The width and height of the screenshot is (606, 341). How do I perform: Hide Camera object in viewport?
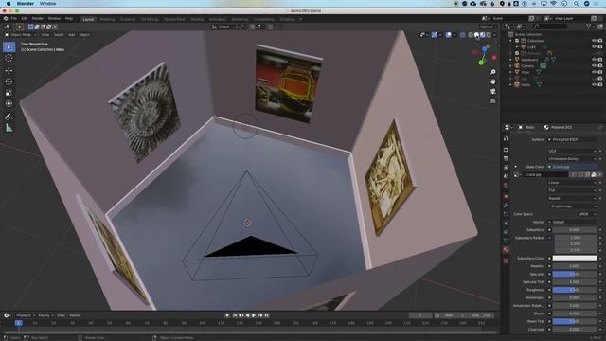[594, 65]
